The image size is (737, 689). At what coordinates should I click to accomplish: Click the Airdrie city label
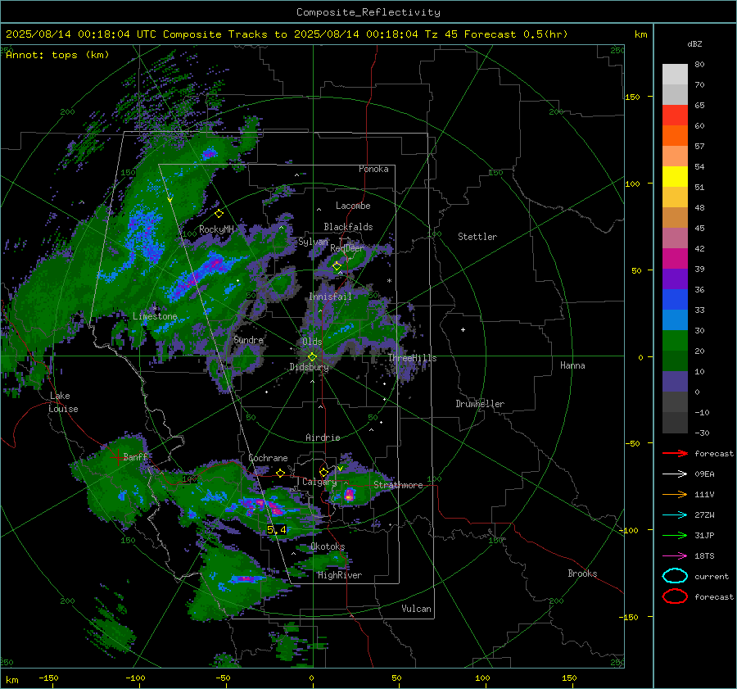tap(323, 437)
